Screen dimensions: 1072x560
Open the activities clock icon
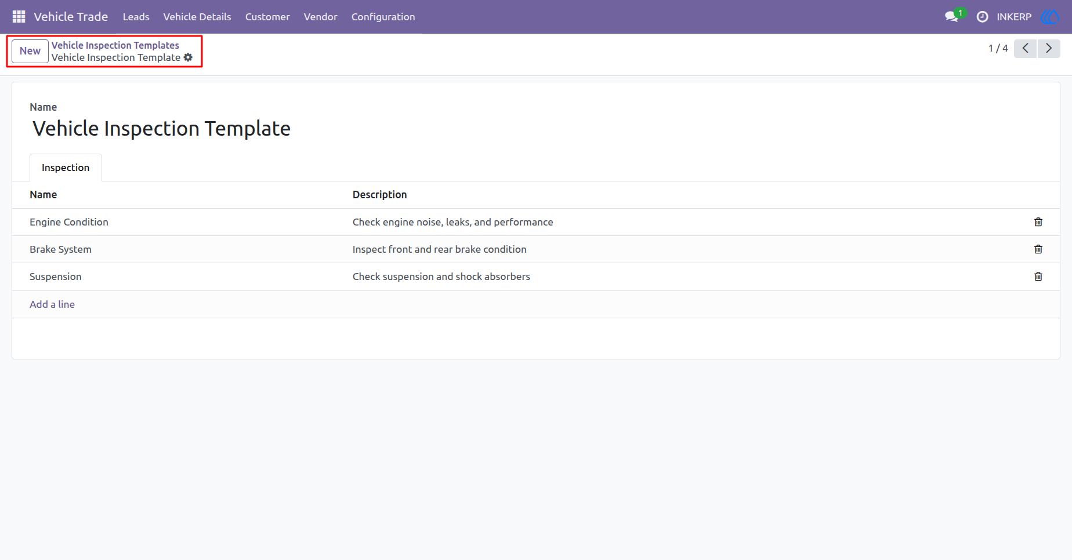[x=982, y=17]
